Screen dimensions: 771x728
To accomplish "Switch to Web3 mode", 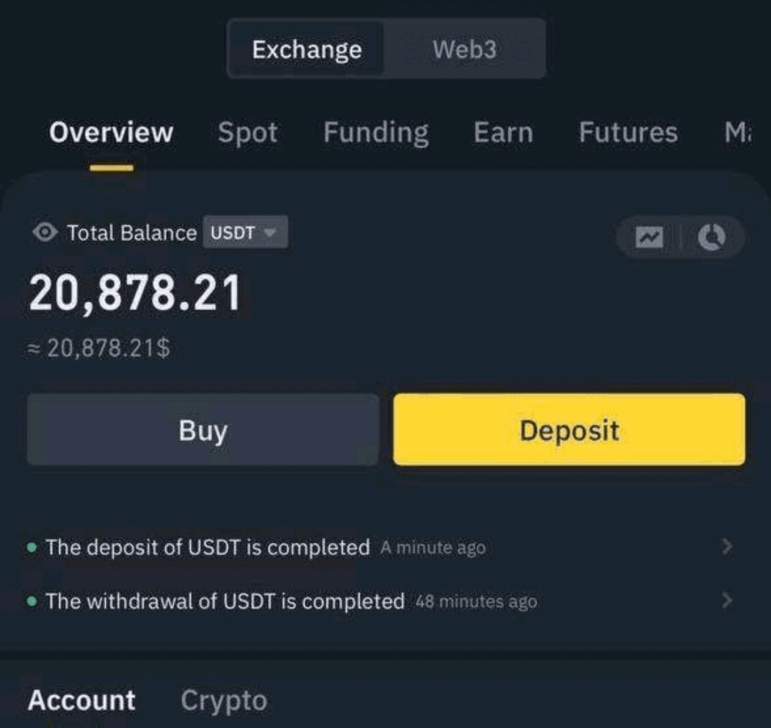I will (x=465, y=49).
